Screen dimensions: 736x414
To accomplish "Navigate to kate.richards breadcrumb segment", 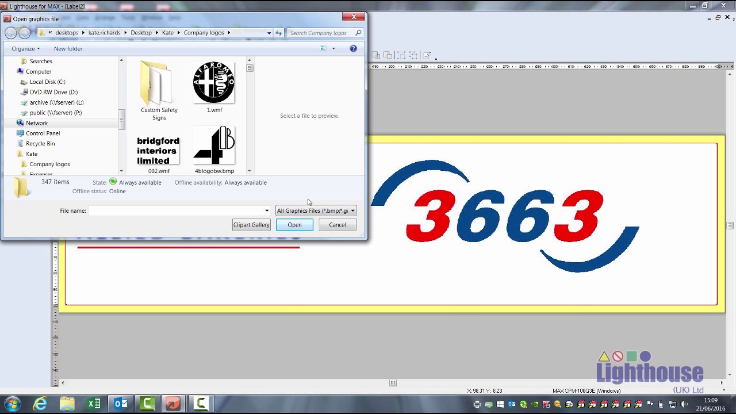I will pyautogui.click(x=104, y=33).
